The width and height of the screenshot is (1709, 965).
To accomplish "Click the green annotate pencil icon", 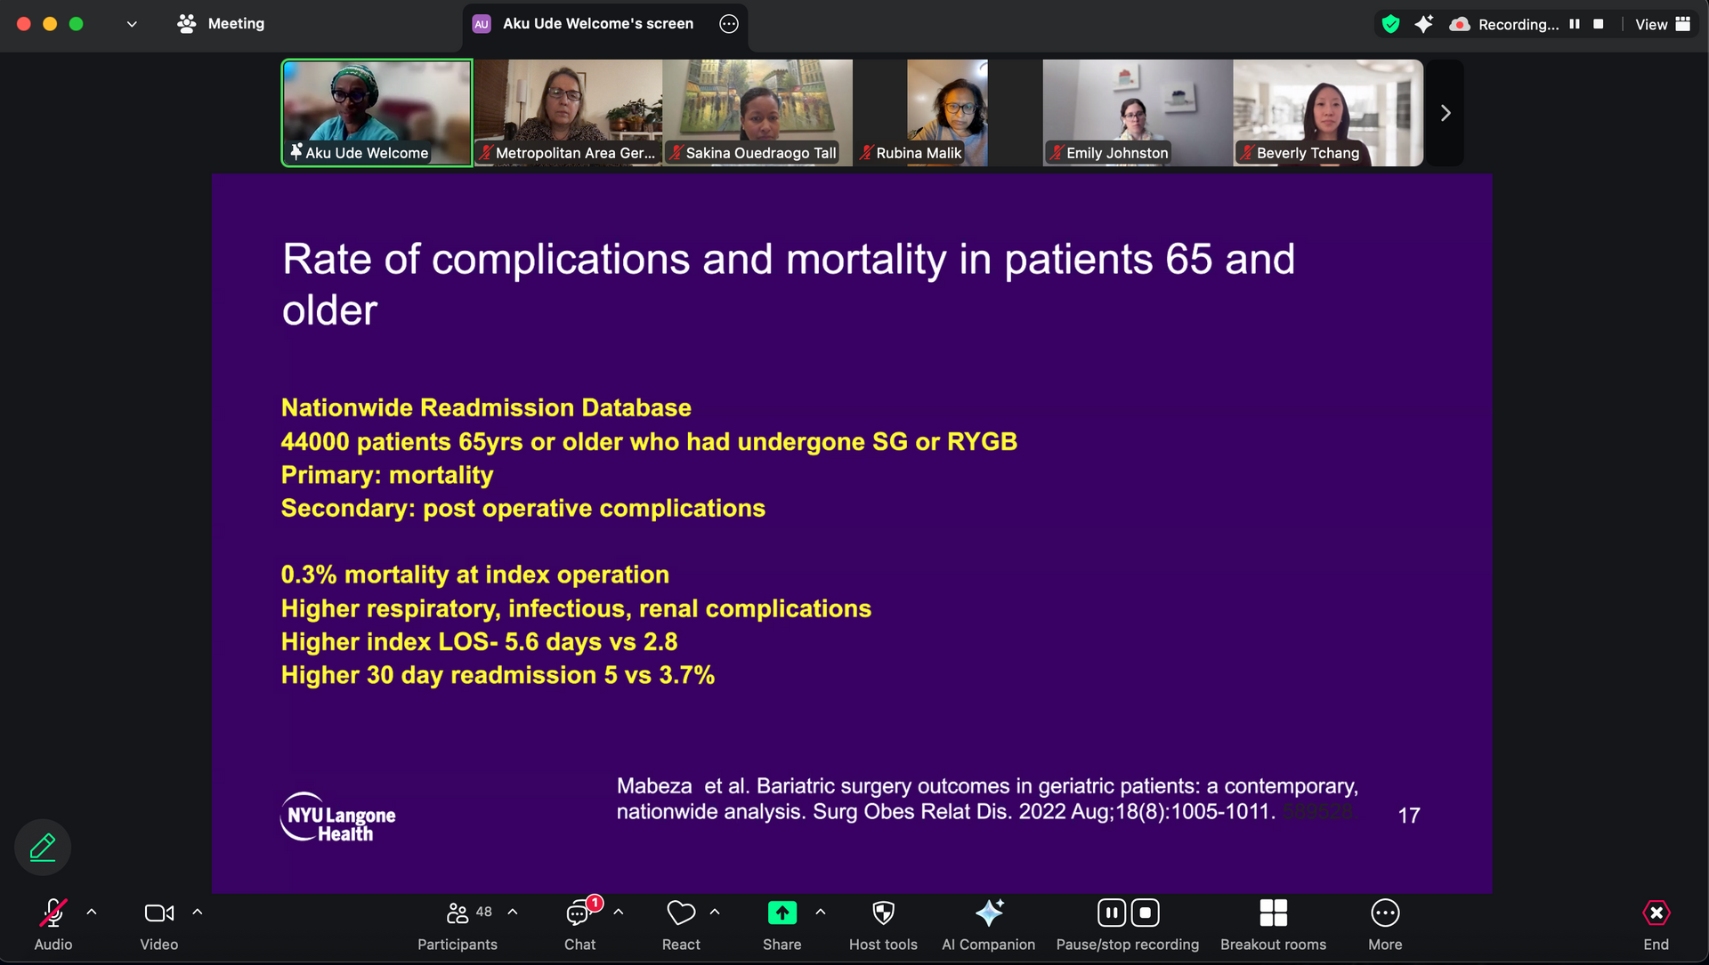I will 43,847.
